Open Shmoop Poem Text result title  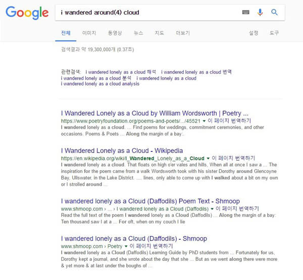pos(150,201)
